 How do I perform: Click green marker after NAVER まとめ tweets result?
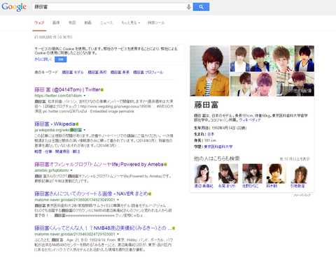150,193
